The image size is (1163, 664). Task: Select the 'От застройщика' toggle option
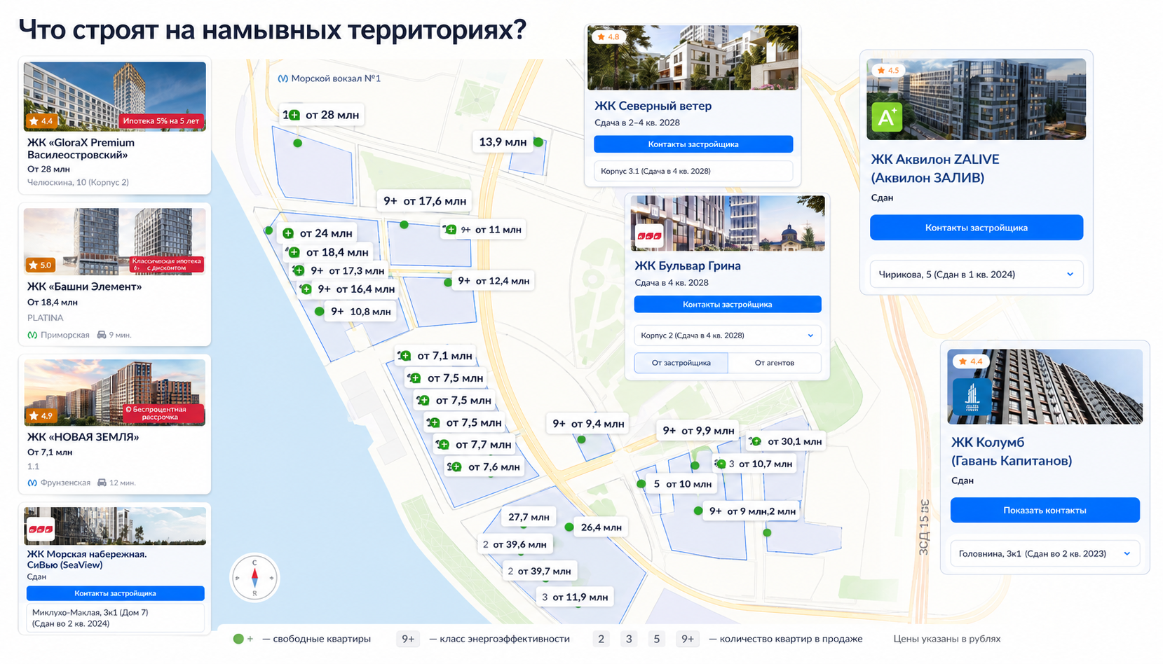click(x=681, y=363)
